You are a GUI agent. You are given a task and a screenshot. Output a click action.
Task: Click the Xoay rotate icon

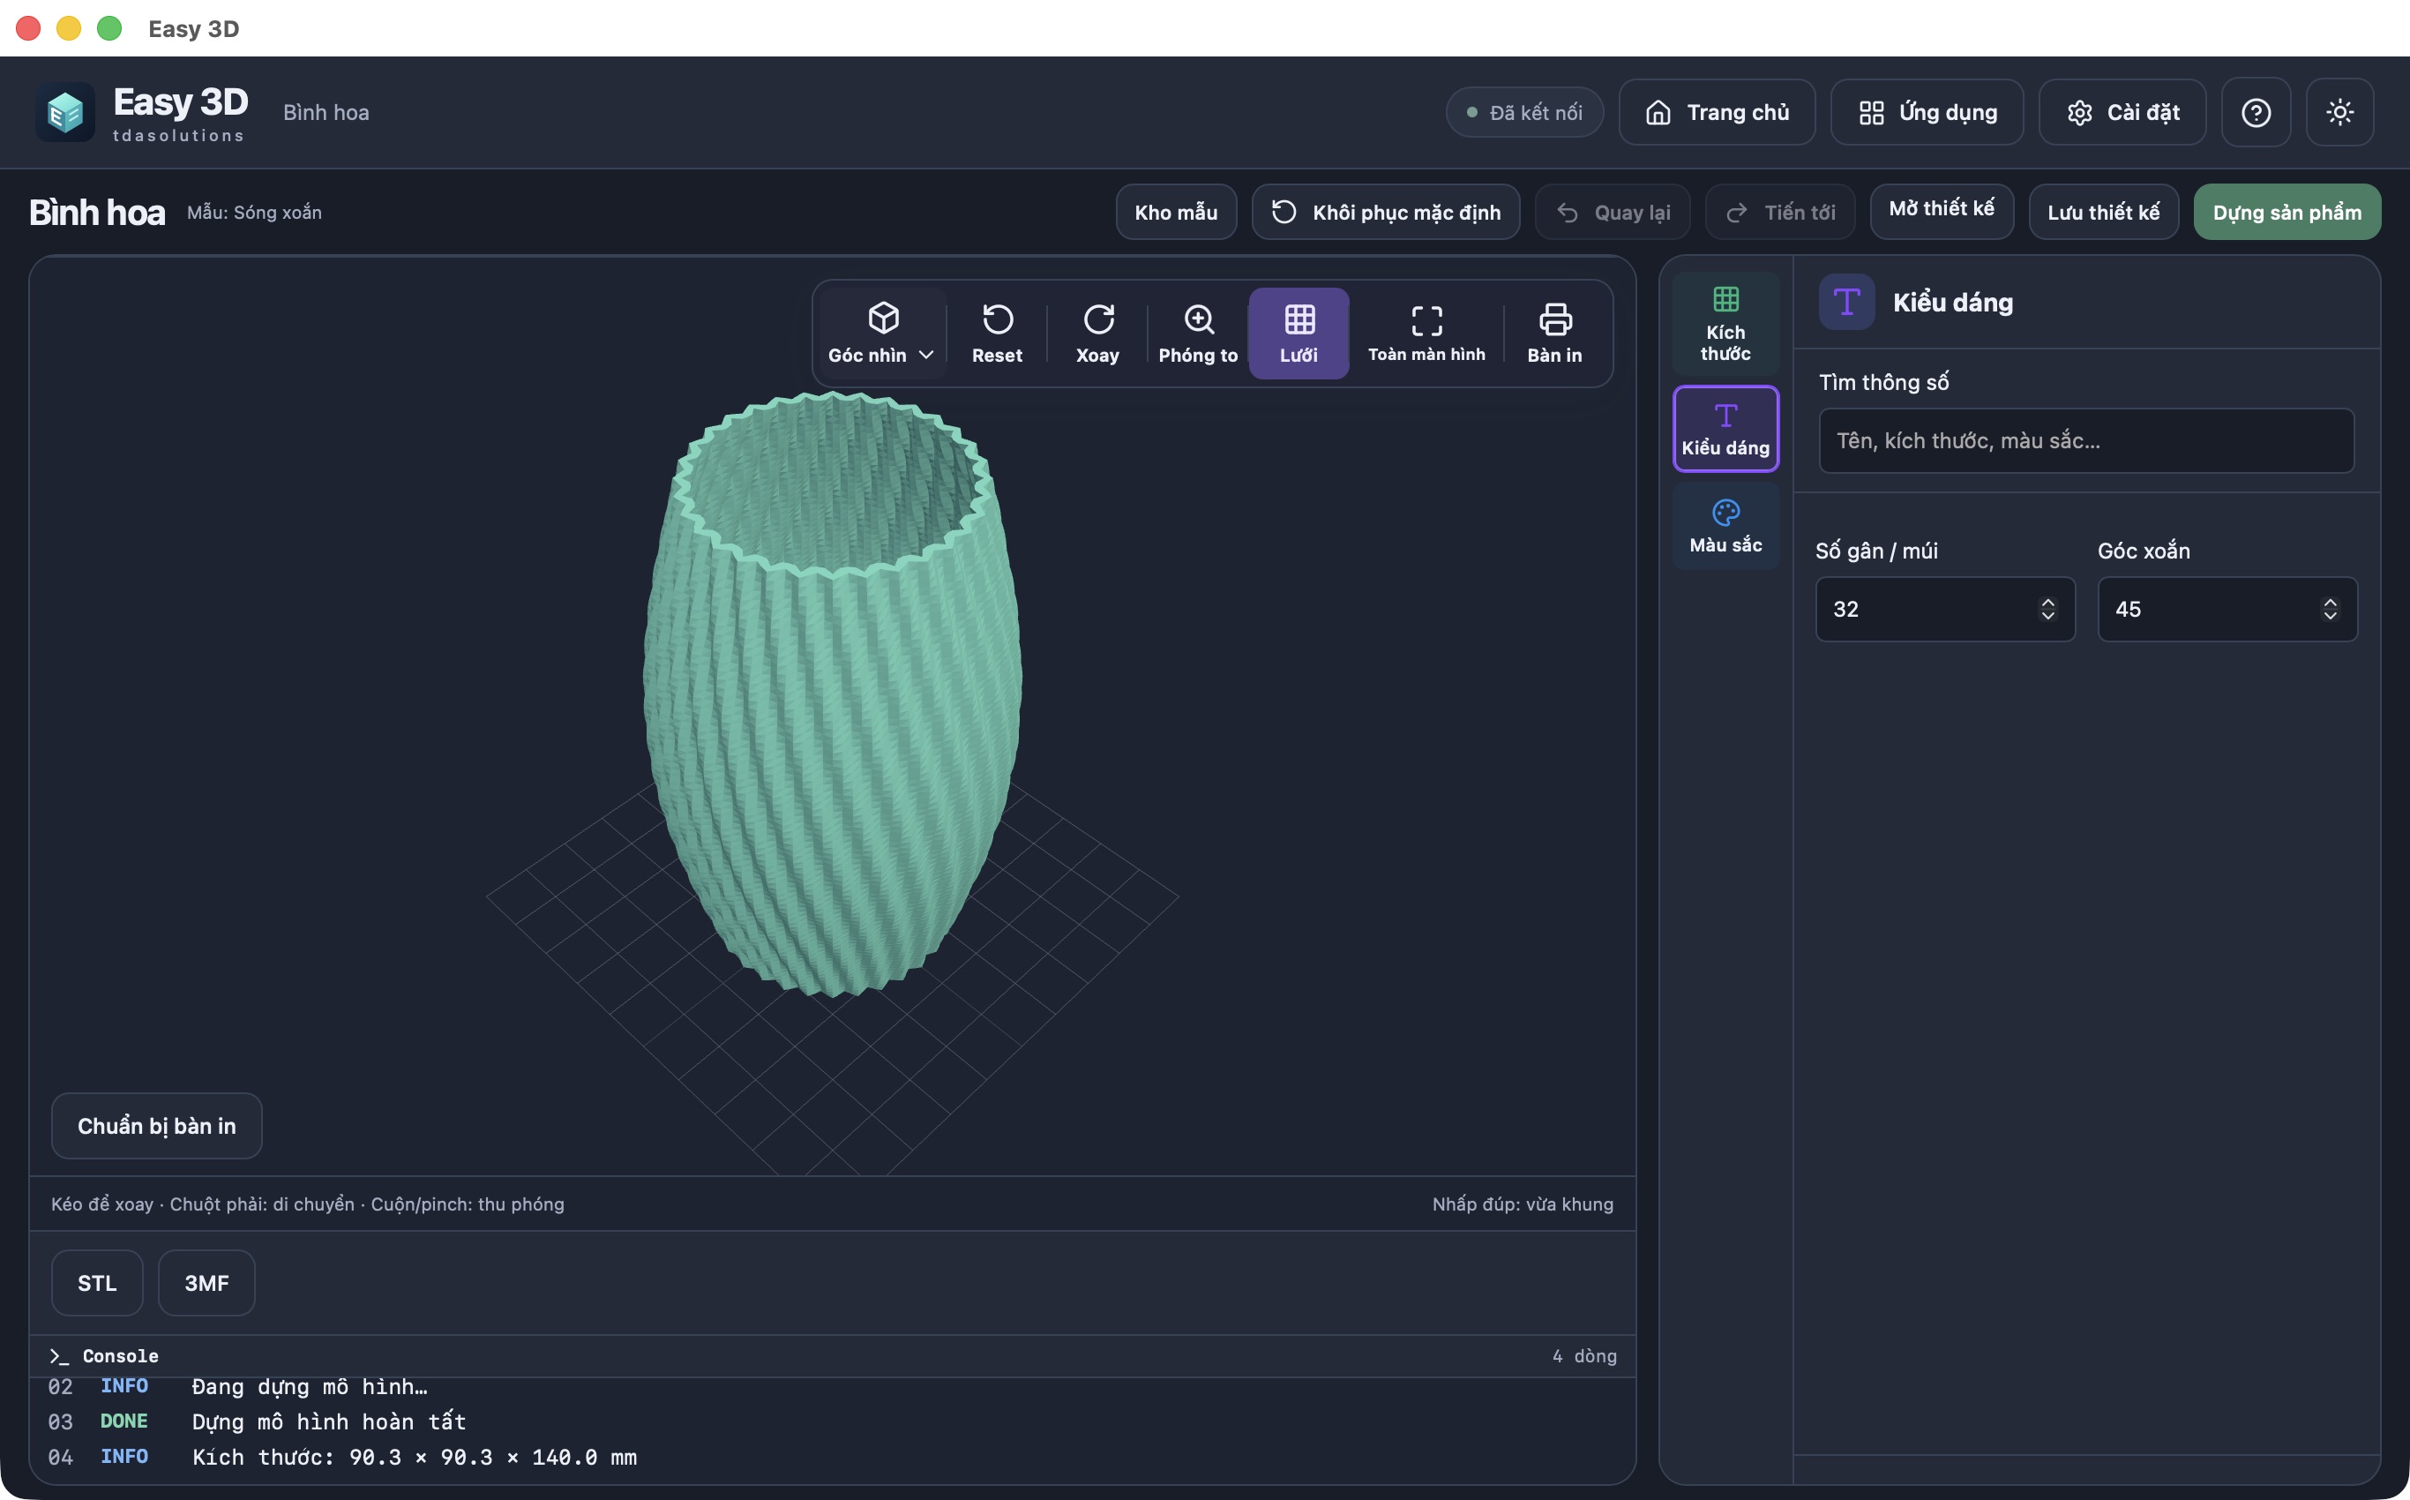[x=1098, y=319]
